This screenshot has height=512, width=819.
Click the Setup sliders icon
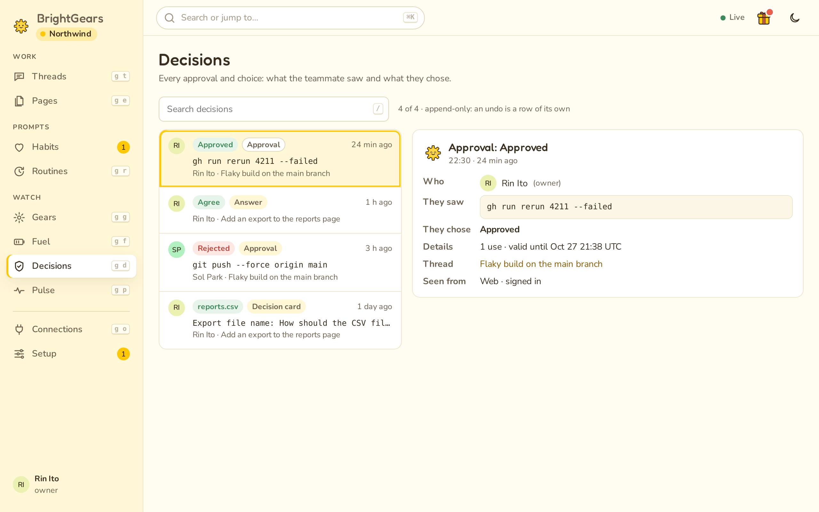coord(19,354)
